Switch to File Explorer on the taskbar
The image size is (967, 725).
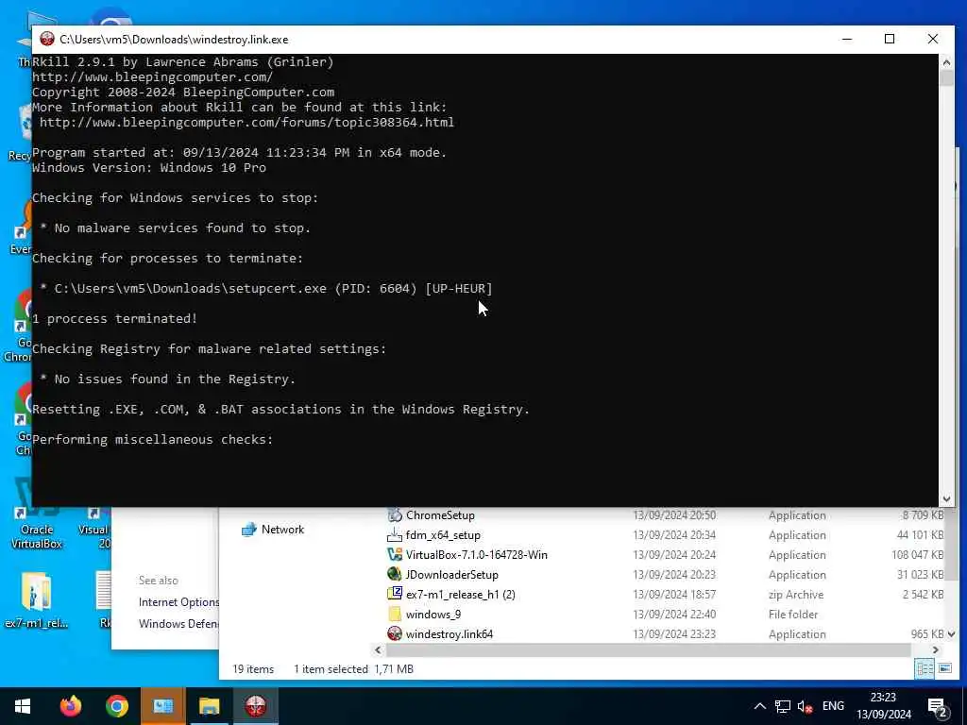tap(209, 706)
